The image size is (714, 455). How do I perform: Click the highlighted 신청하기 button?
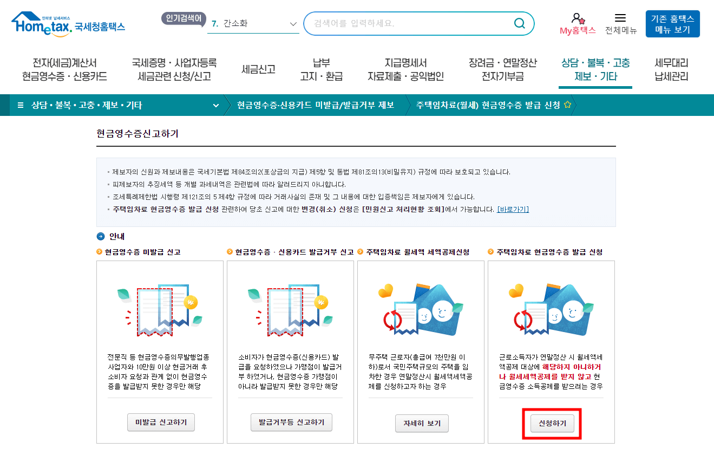(x=552, y=424)
